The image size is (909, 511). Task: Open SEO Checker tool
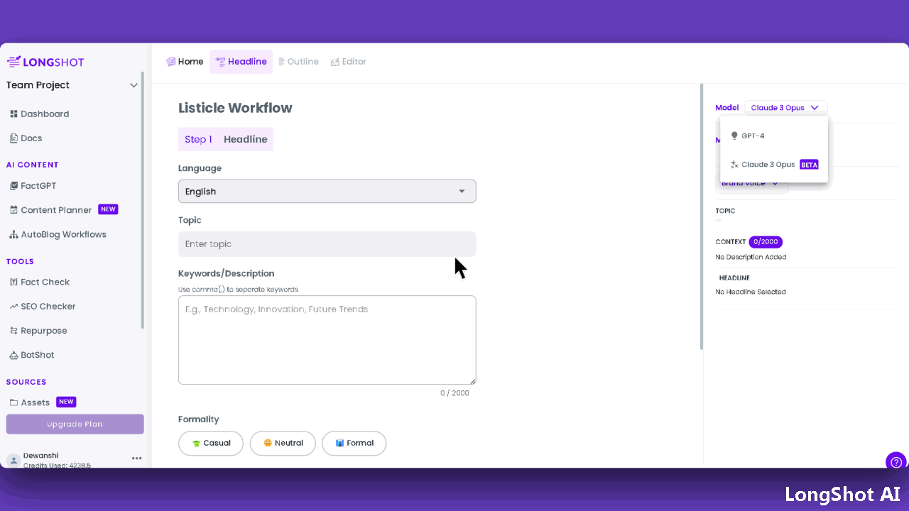43,307
